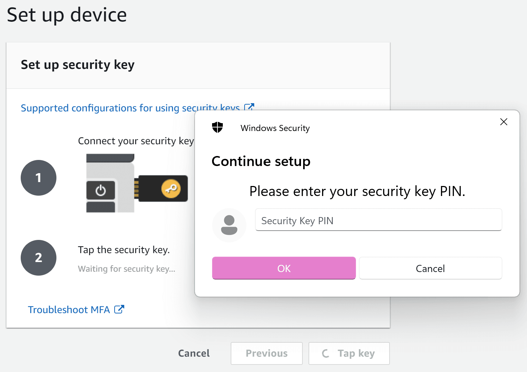Image resolution: width=527 pixels, height=372 pixels.
Task: Click external link icon beside Supported configurations
Action: point(249,107)
